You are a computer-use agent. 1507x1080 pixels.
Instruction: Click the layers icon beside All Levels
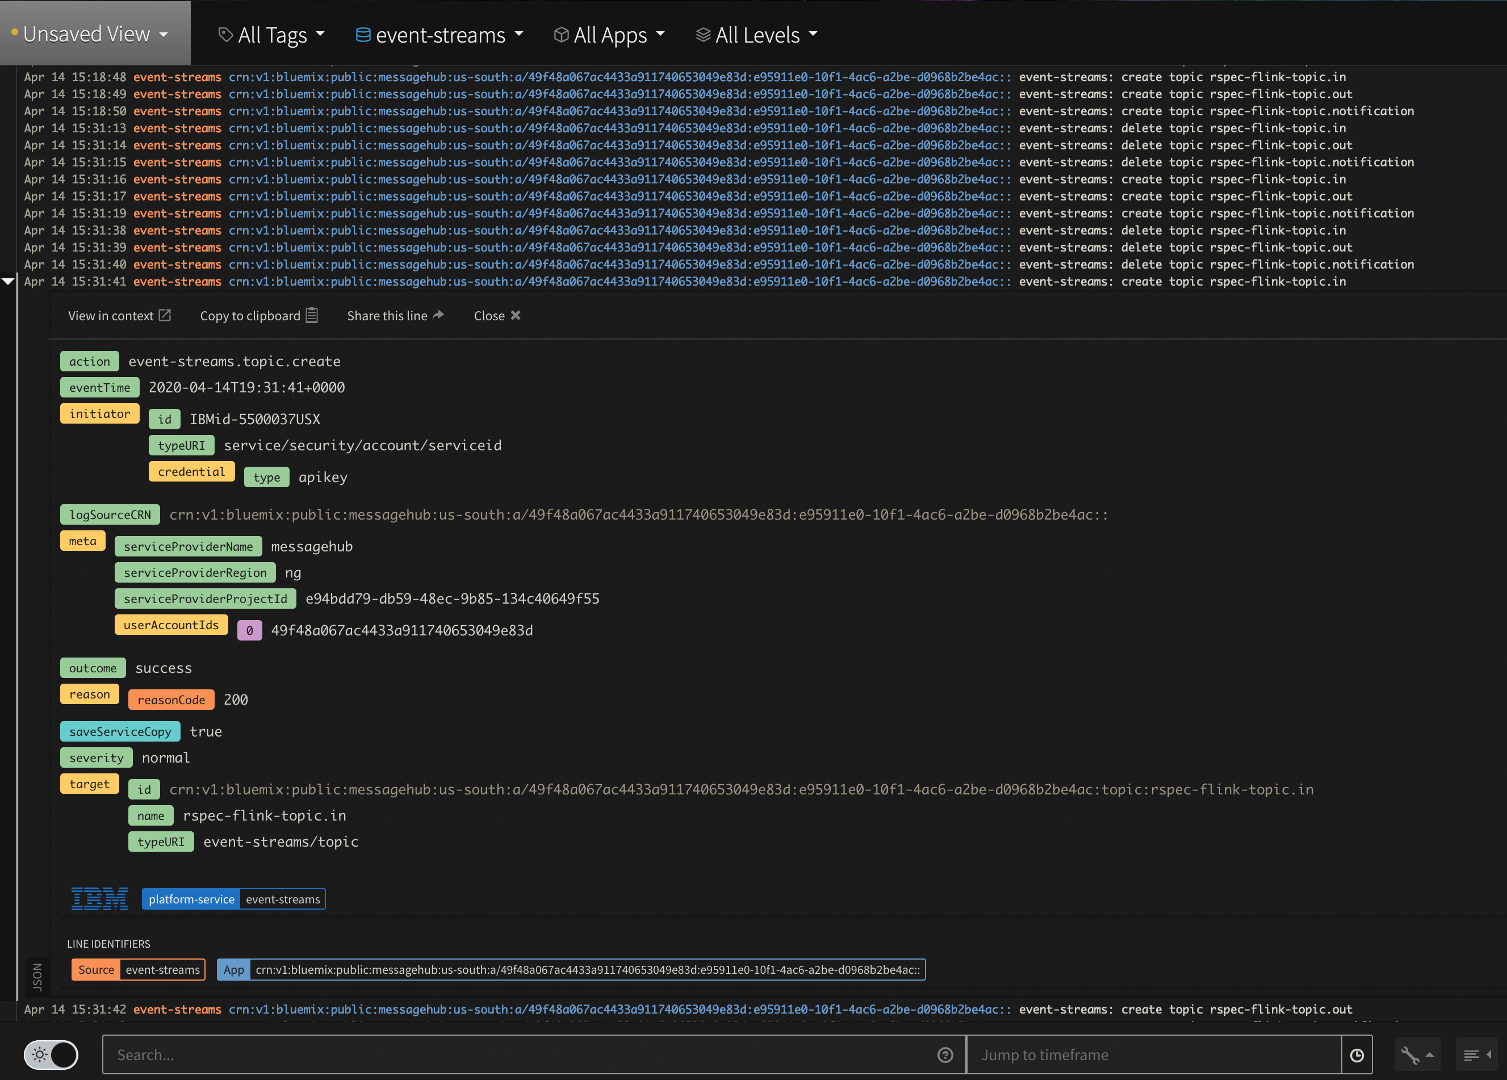pos(703,35)
